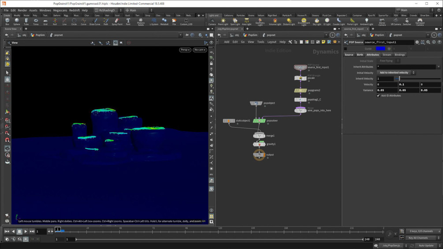The width and height of the screenshot is (443, 249).
Task: Open the Particles shelf tab
Action: (x=240, y=15)
